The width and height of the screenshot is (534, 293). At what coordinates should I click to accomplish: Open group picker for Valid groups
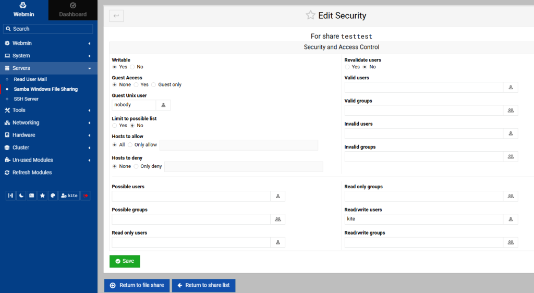511,111
